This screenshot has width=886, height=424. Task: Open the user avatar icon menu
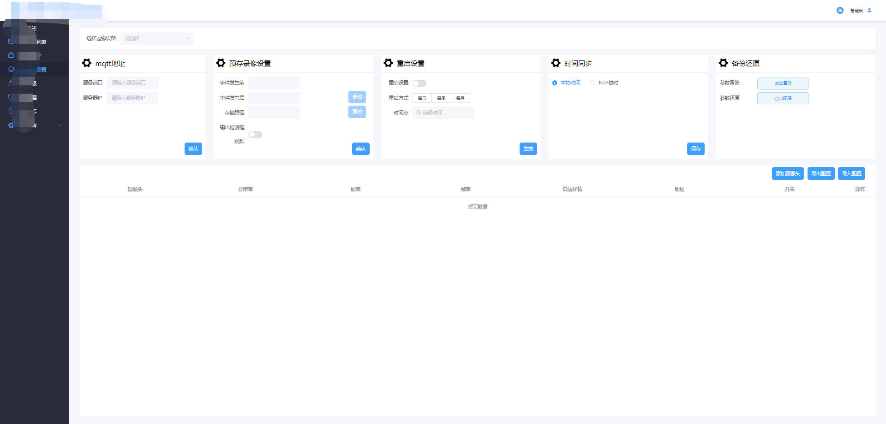pyautogui.click(x=869, y=10)
